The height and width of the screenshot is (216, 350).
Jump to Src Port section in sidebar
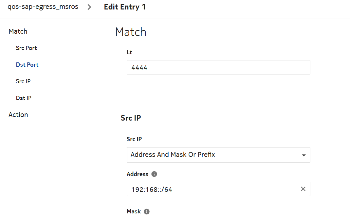[26, 48]
